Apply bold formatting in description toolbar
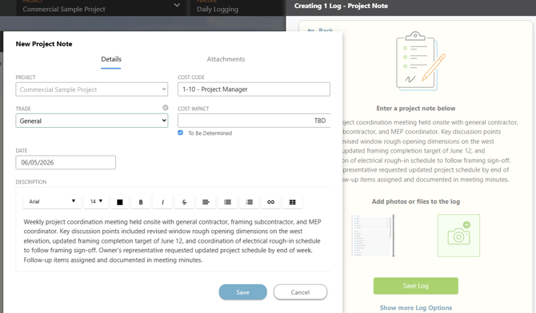Screen dimensions: 536x313 click(x=141, y=202)
